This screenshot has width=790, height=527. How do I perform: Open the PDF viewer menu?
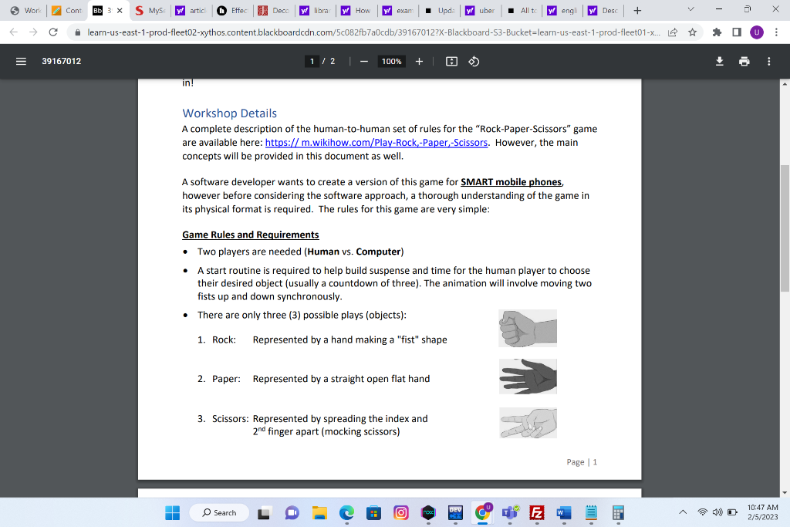21,61
